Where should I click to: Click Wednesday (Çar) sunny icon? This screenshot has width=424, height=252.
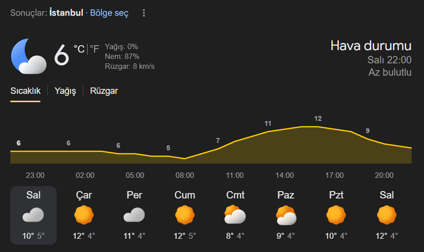[84, 215]
